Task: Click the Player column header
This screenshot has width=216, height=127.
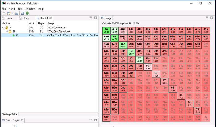Action: pos(41,23)
